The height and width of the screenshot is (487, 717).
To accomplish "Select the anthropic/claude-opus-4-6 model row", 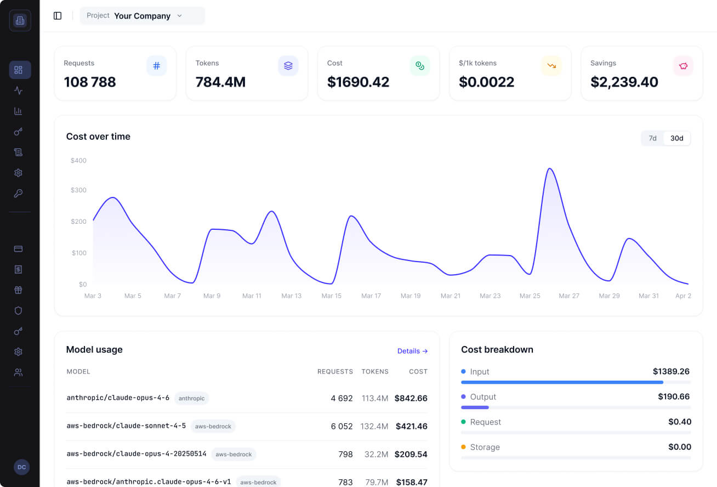I will click(x=247, y=398).
